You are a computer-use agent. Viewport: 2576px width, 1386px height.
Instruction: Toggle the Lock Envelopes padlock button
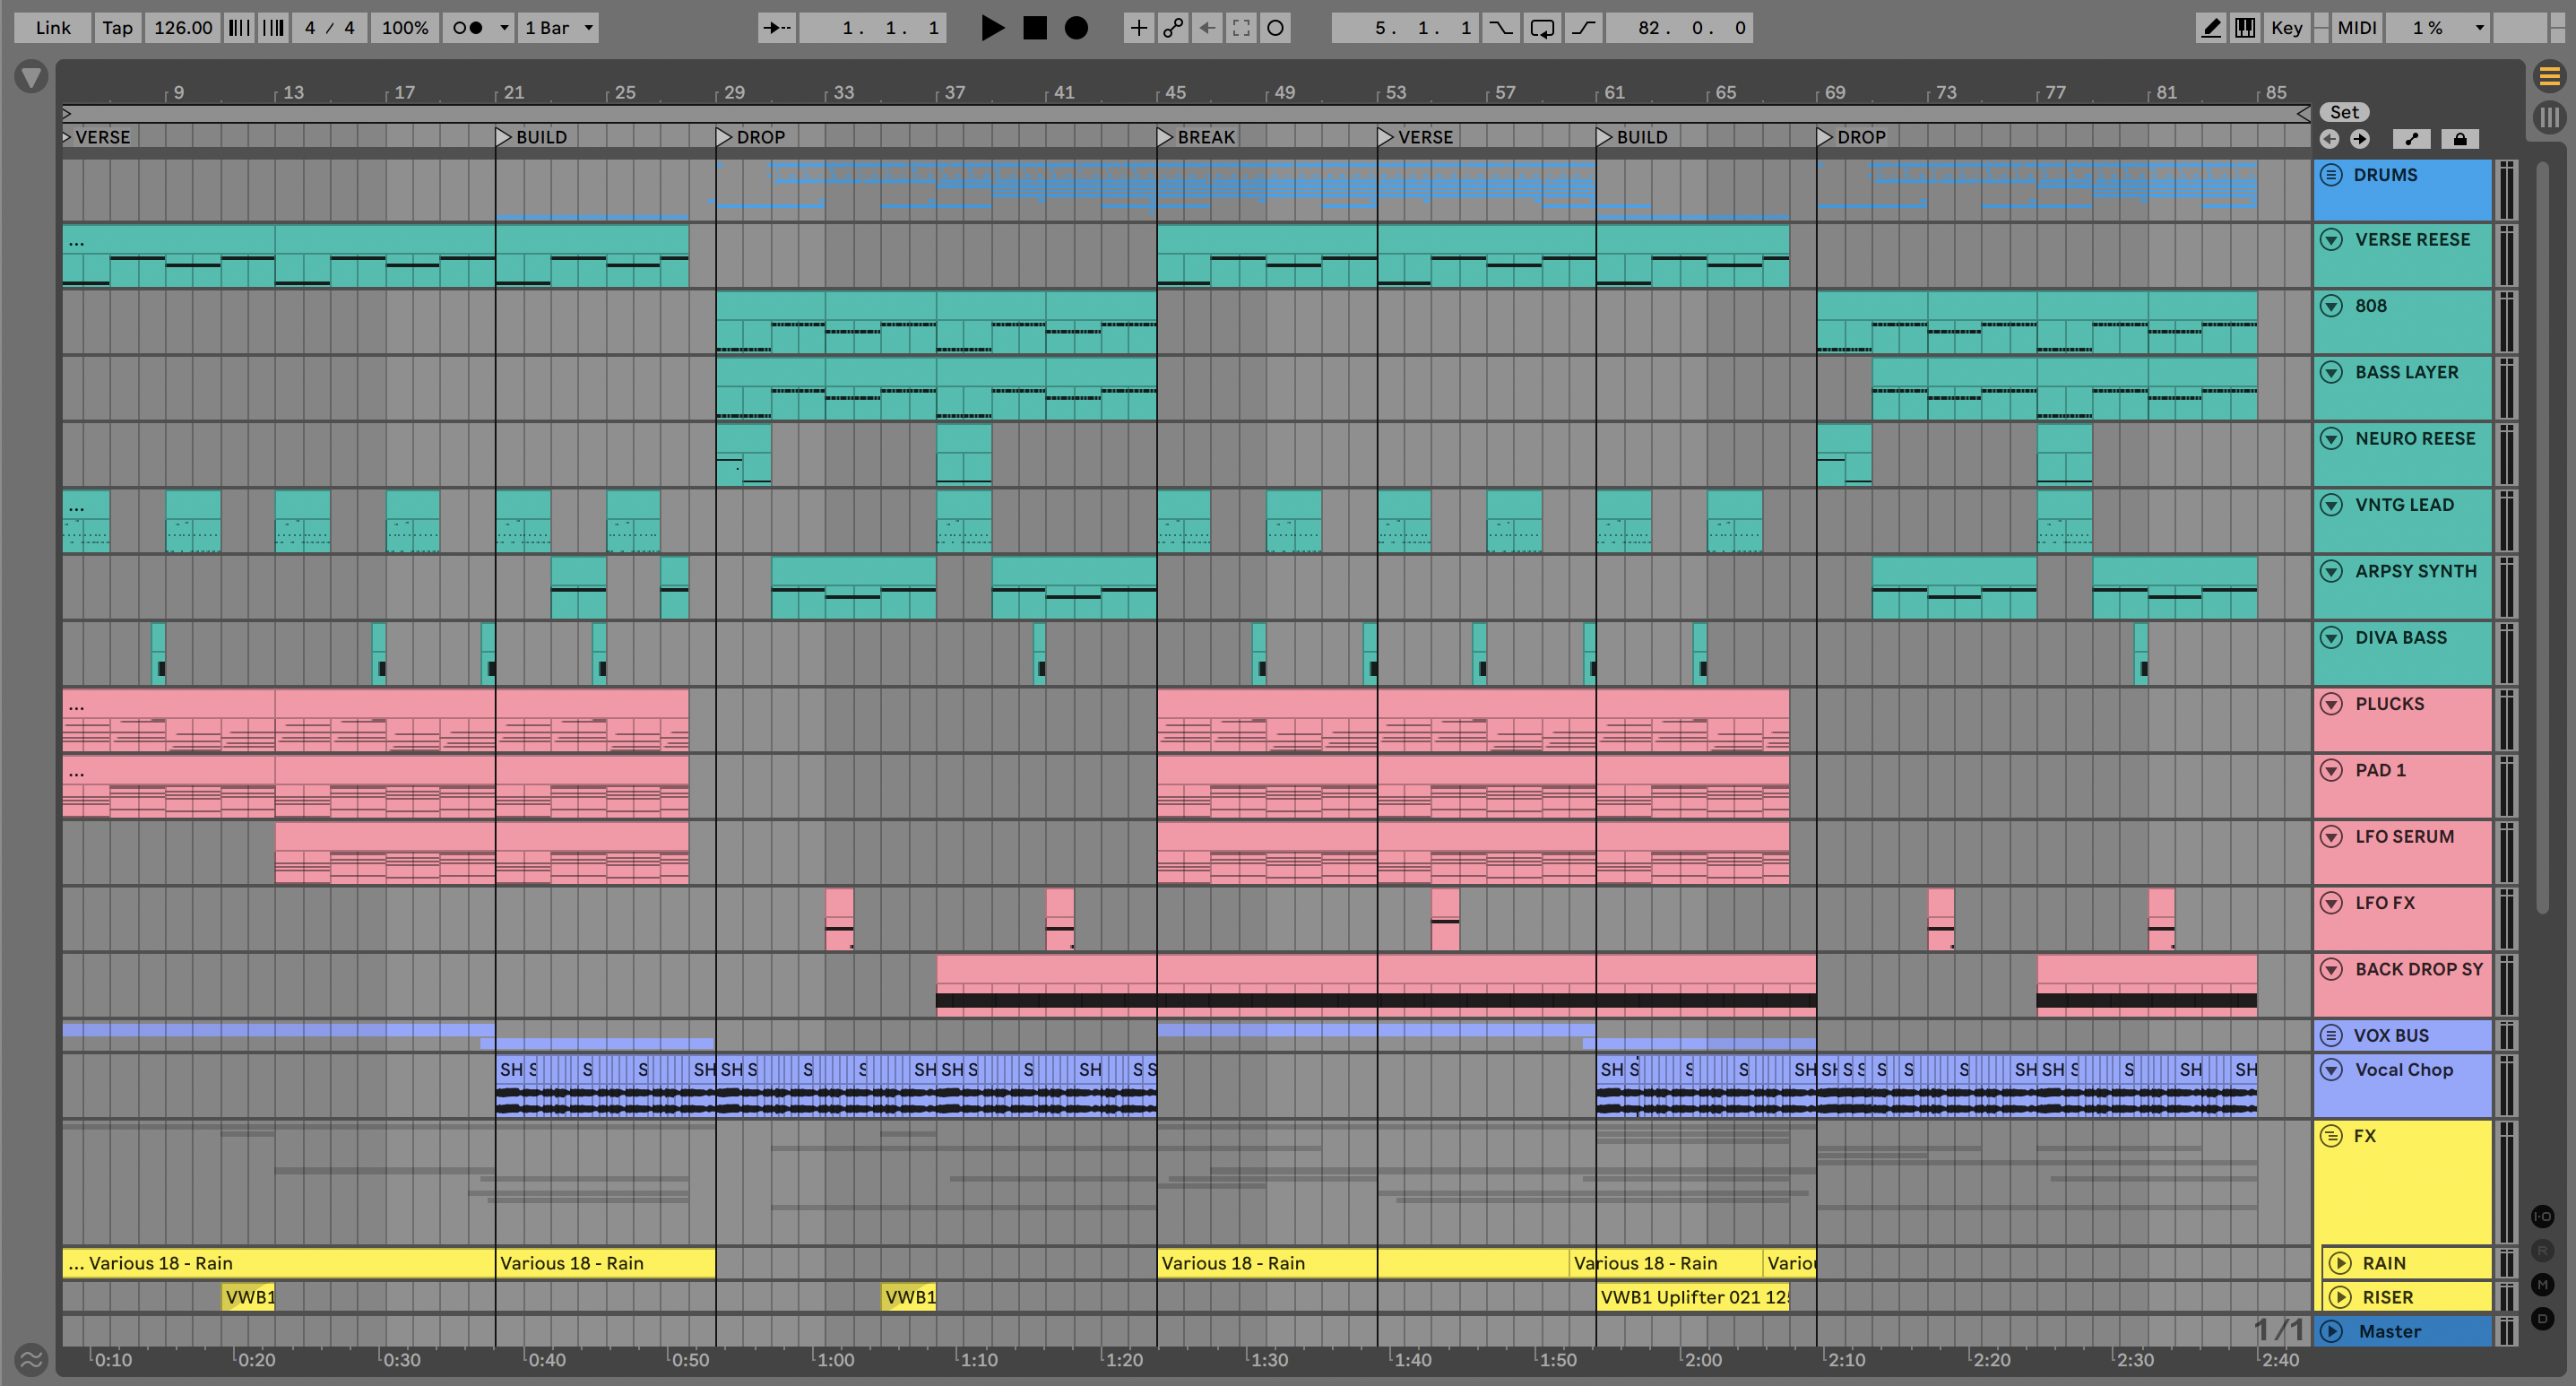[x=2460, y=139]
